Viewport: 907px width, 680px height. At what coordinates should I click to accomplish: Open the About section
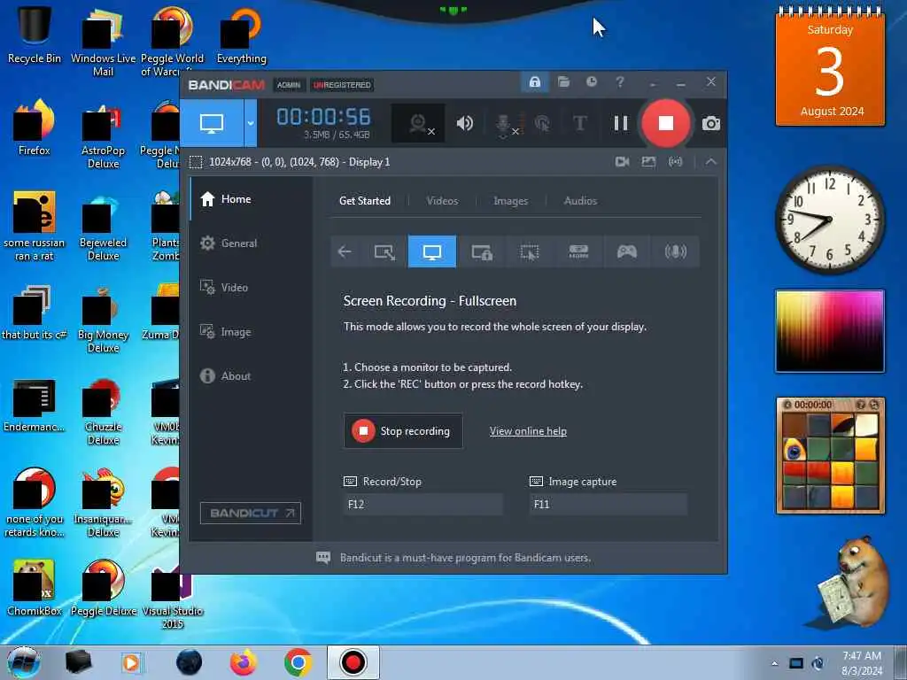tap(251, 375)
